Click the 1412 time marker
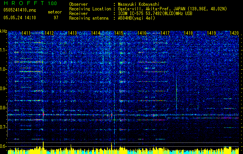 tap(49, 33)
